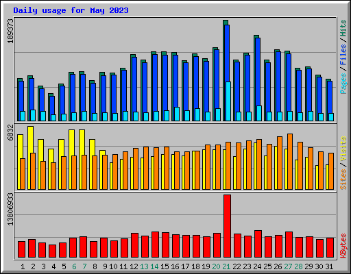The height and width of the screenshot is (274, 351).
Task: Click day label 23 on the x-axis
Action: coord(247,266)
